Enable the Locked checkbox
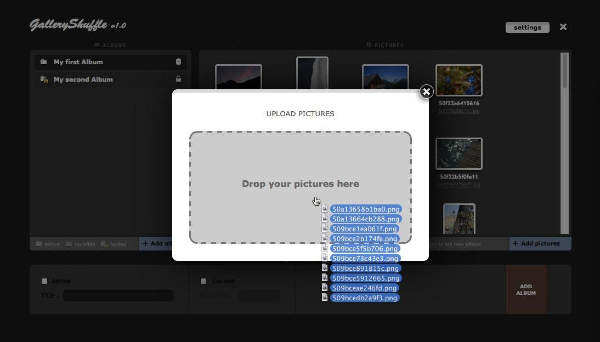Image resolution: width=600 pixels, height=342 pixels. pos(203,281)
